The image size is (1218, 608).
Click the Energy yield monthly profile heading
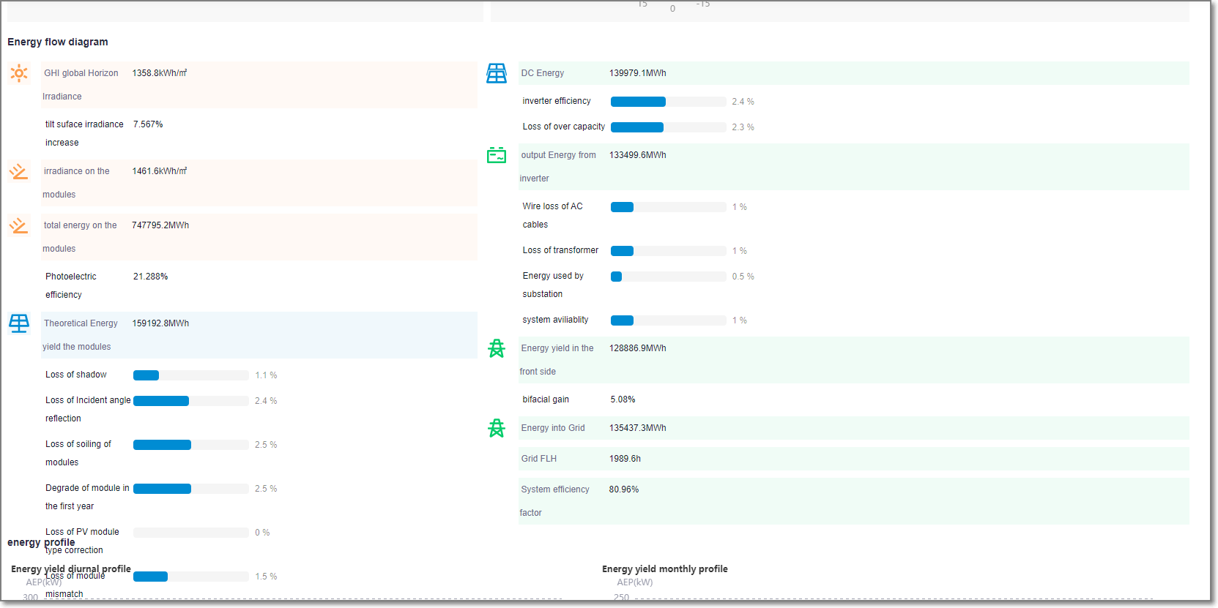tap(665, 568)
